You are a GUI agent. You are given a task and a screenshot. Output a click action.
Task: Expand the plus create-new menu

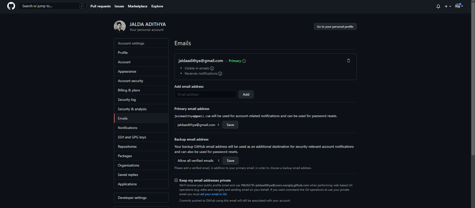point(448,6)
